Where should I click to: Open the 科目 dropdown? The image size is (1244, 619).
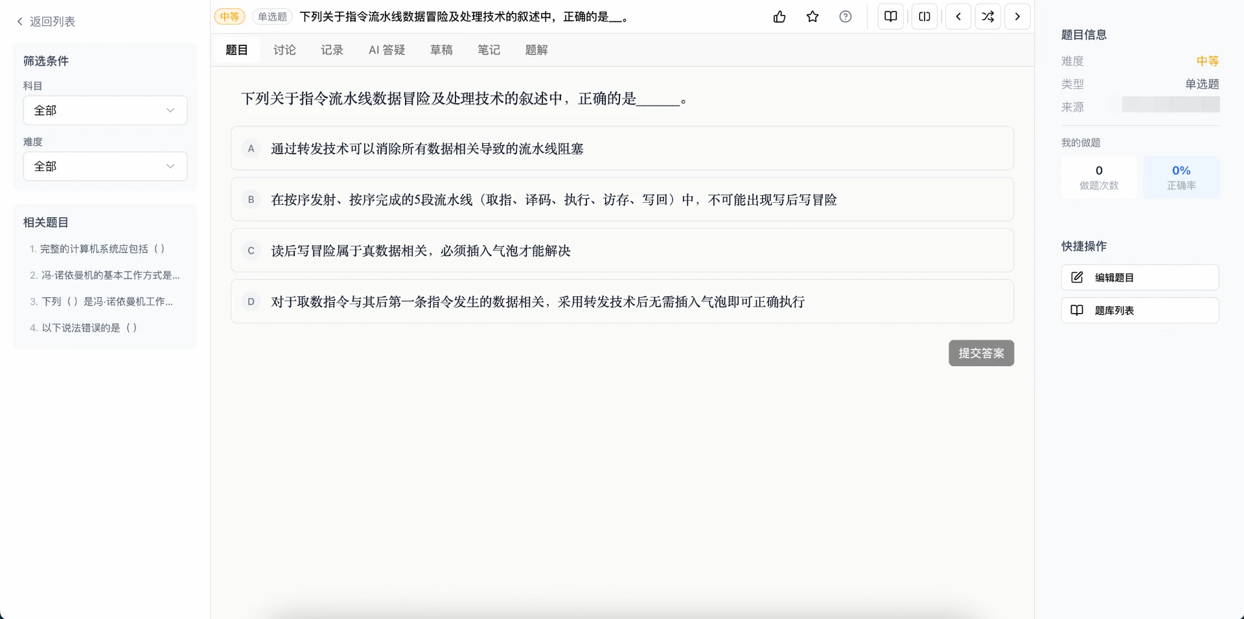click(105, 110)
